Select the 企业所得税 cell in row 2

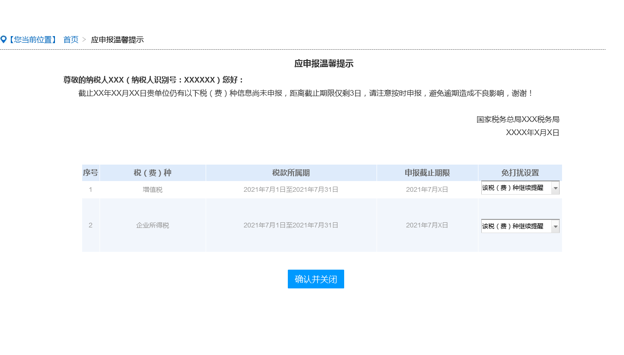click(x=153, y=226)
